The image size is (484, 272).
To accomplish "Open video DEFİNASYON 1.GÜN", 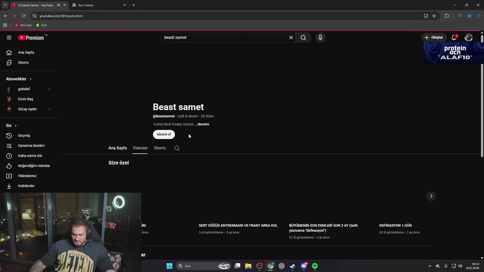I will coord(396,226).
